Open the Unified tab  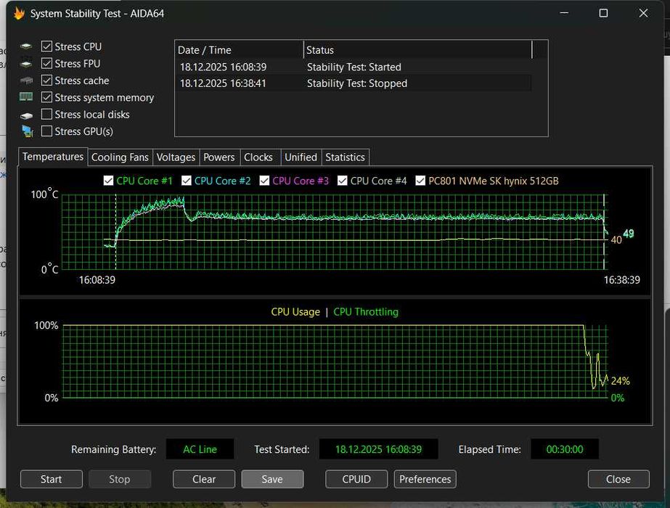(x=301, y=157)
